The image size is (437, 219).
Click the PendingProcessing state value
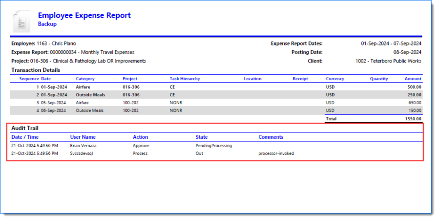pos(213,146)
